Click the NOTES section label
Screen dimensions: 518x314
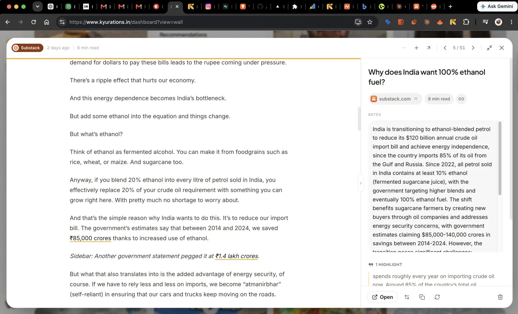pyautogui.click(x=374, y=115)
